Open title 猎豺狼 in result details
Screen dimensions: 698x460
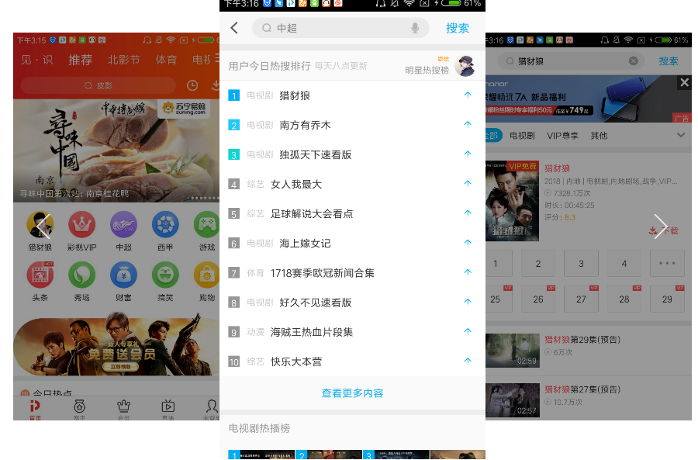coord(557,168)
